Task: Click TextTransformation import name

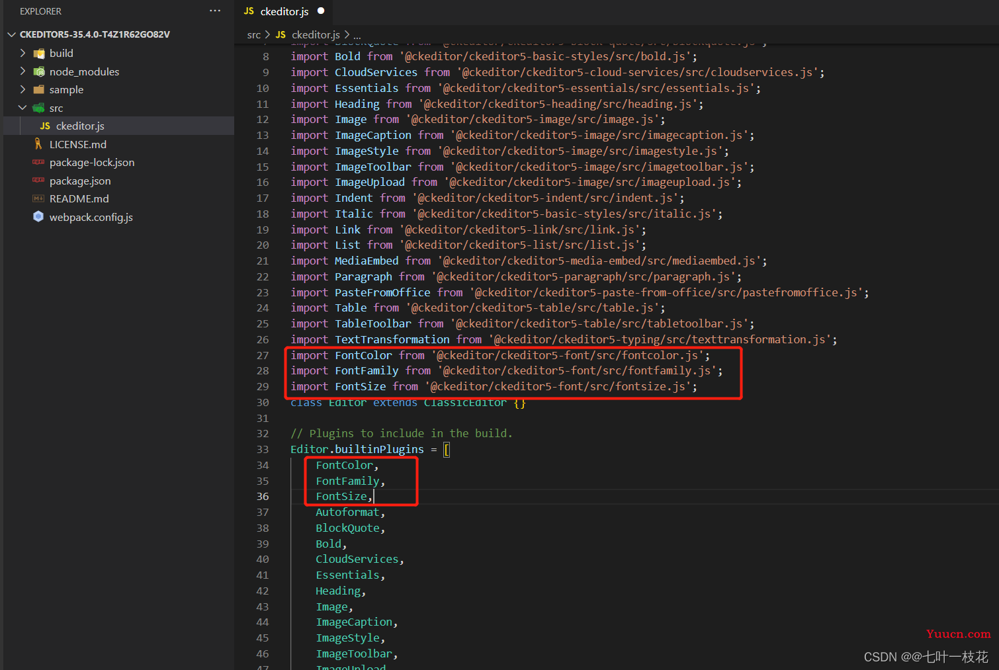Action: coord(392,340)
